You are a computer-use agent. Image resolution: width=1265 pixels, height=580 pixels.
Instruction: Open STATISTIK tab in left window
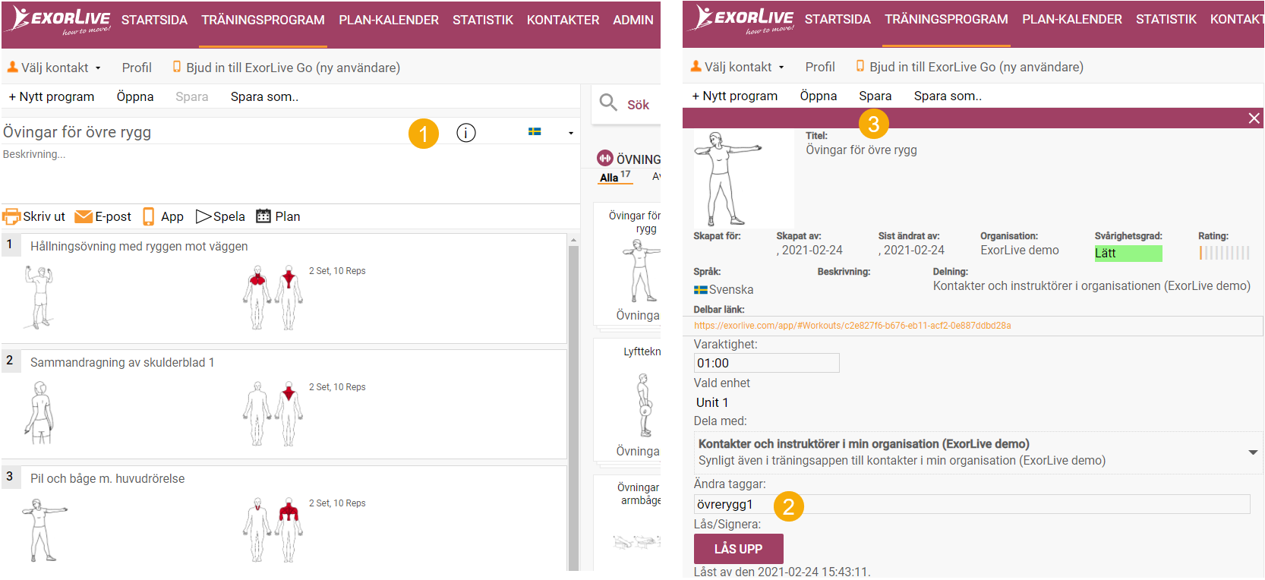point(483,20)
